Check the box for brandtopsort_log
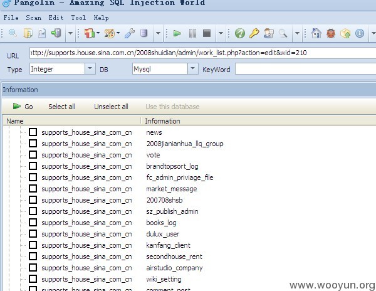 pyautogui.click(x=33, y=166)
